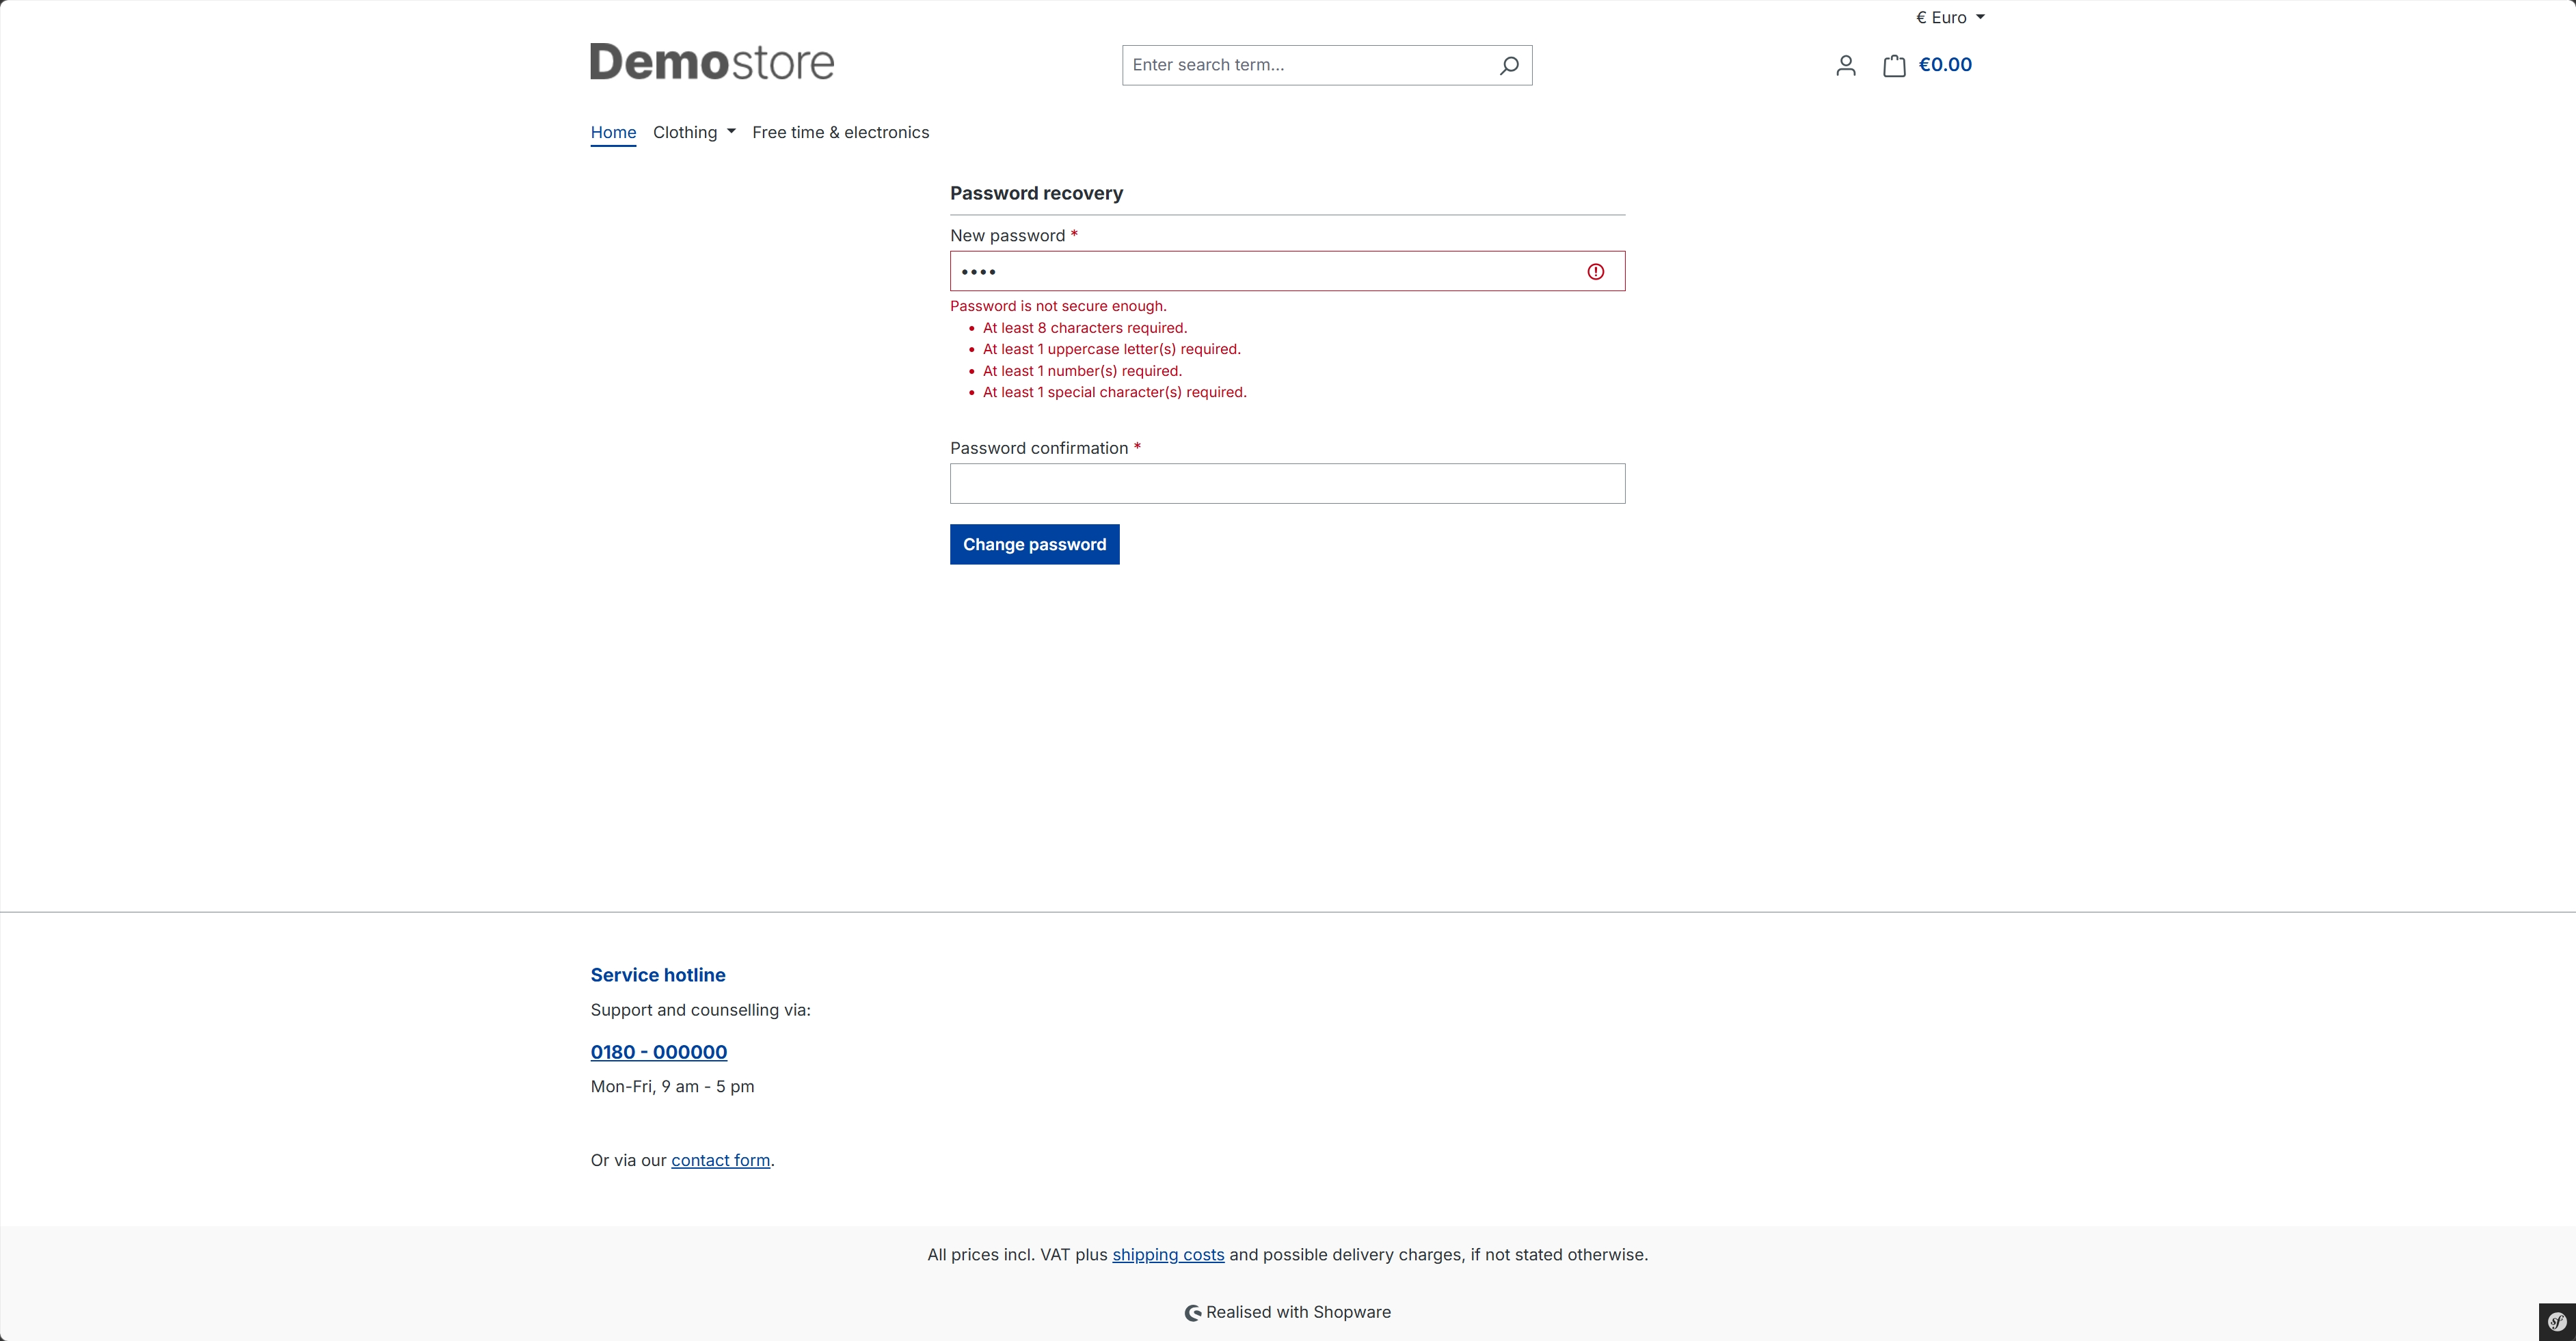2576x1341 pixels.
Task: Click the €0.00 cart total
Action: (x=1945, y=65)
